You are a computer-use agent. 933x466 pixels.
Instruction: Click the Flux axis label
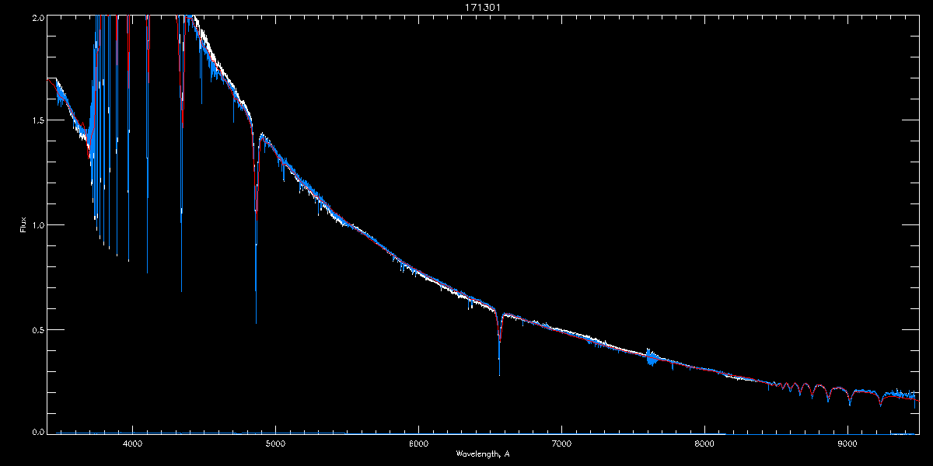tap(23, 226)
